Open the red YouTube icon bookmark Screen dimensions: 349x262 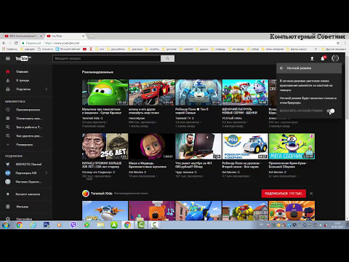[x=84, y=49]
